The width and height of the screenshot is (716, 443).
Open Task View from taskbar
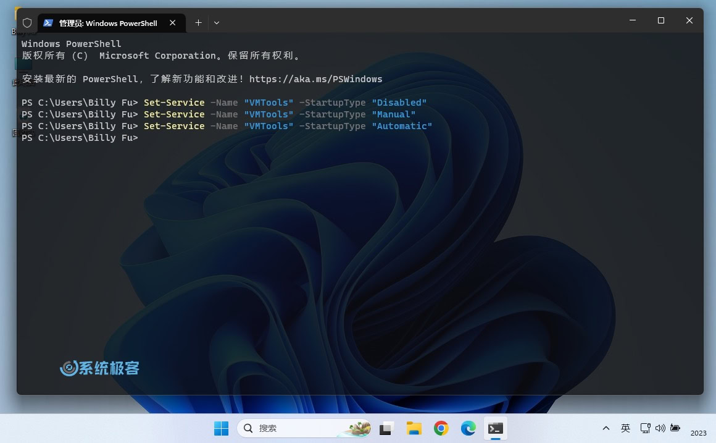tap(386, 428)
